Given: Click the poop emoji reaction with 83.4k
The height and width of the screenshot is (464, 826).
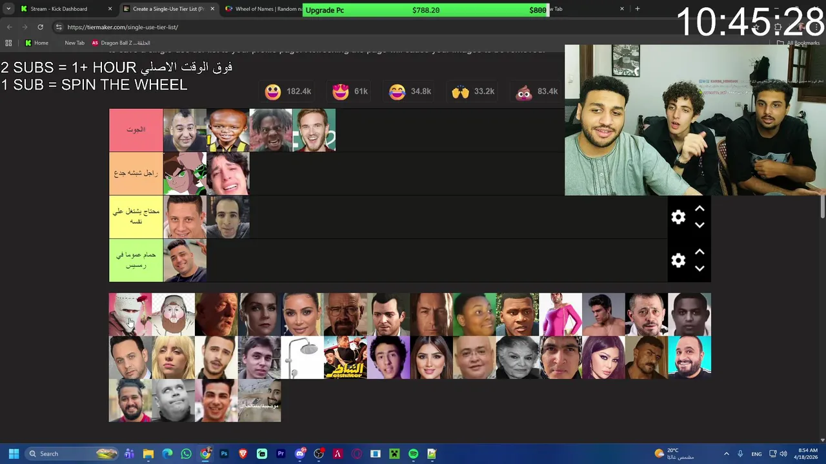Looking at the screenshot, I should pos(523,92).
